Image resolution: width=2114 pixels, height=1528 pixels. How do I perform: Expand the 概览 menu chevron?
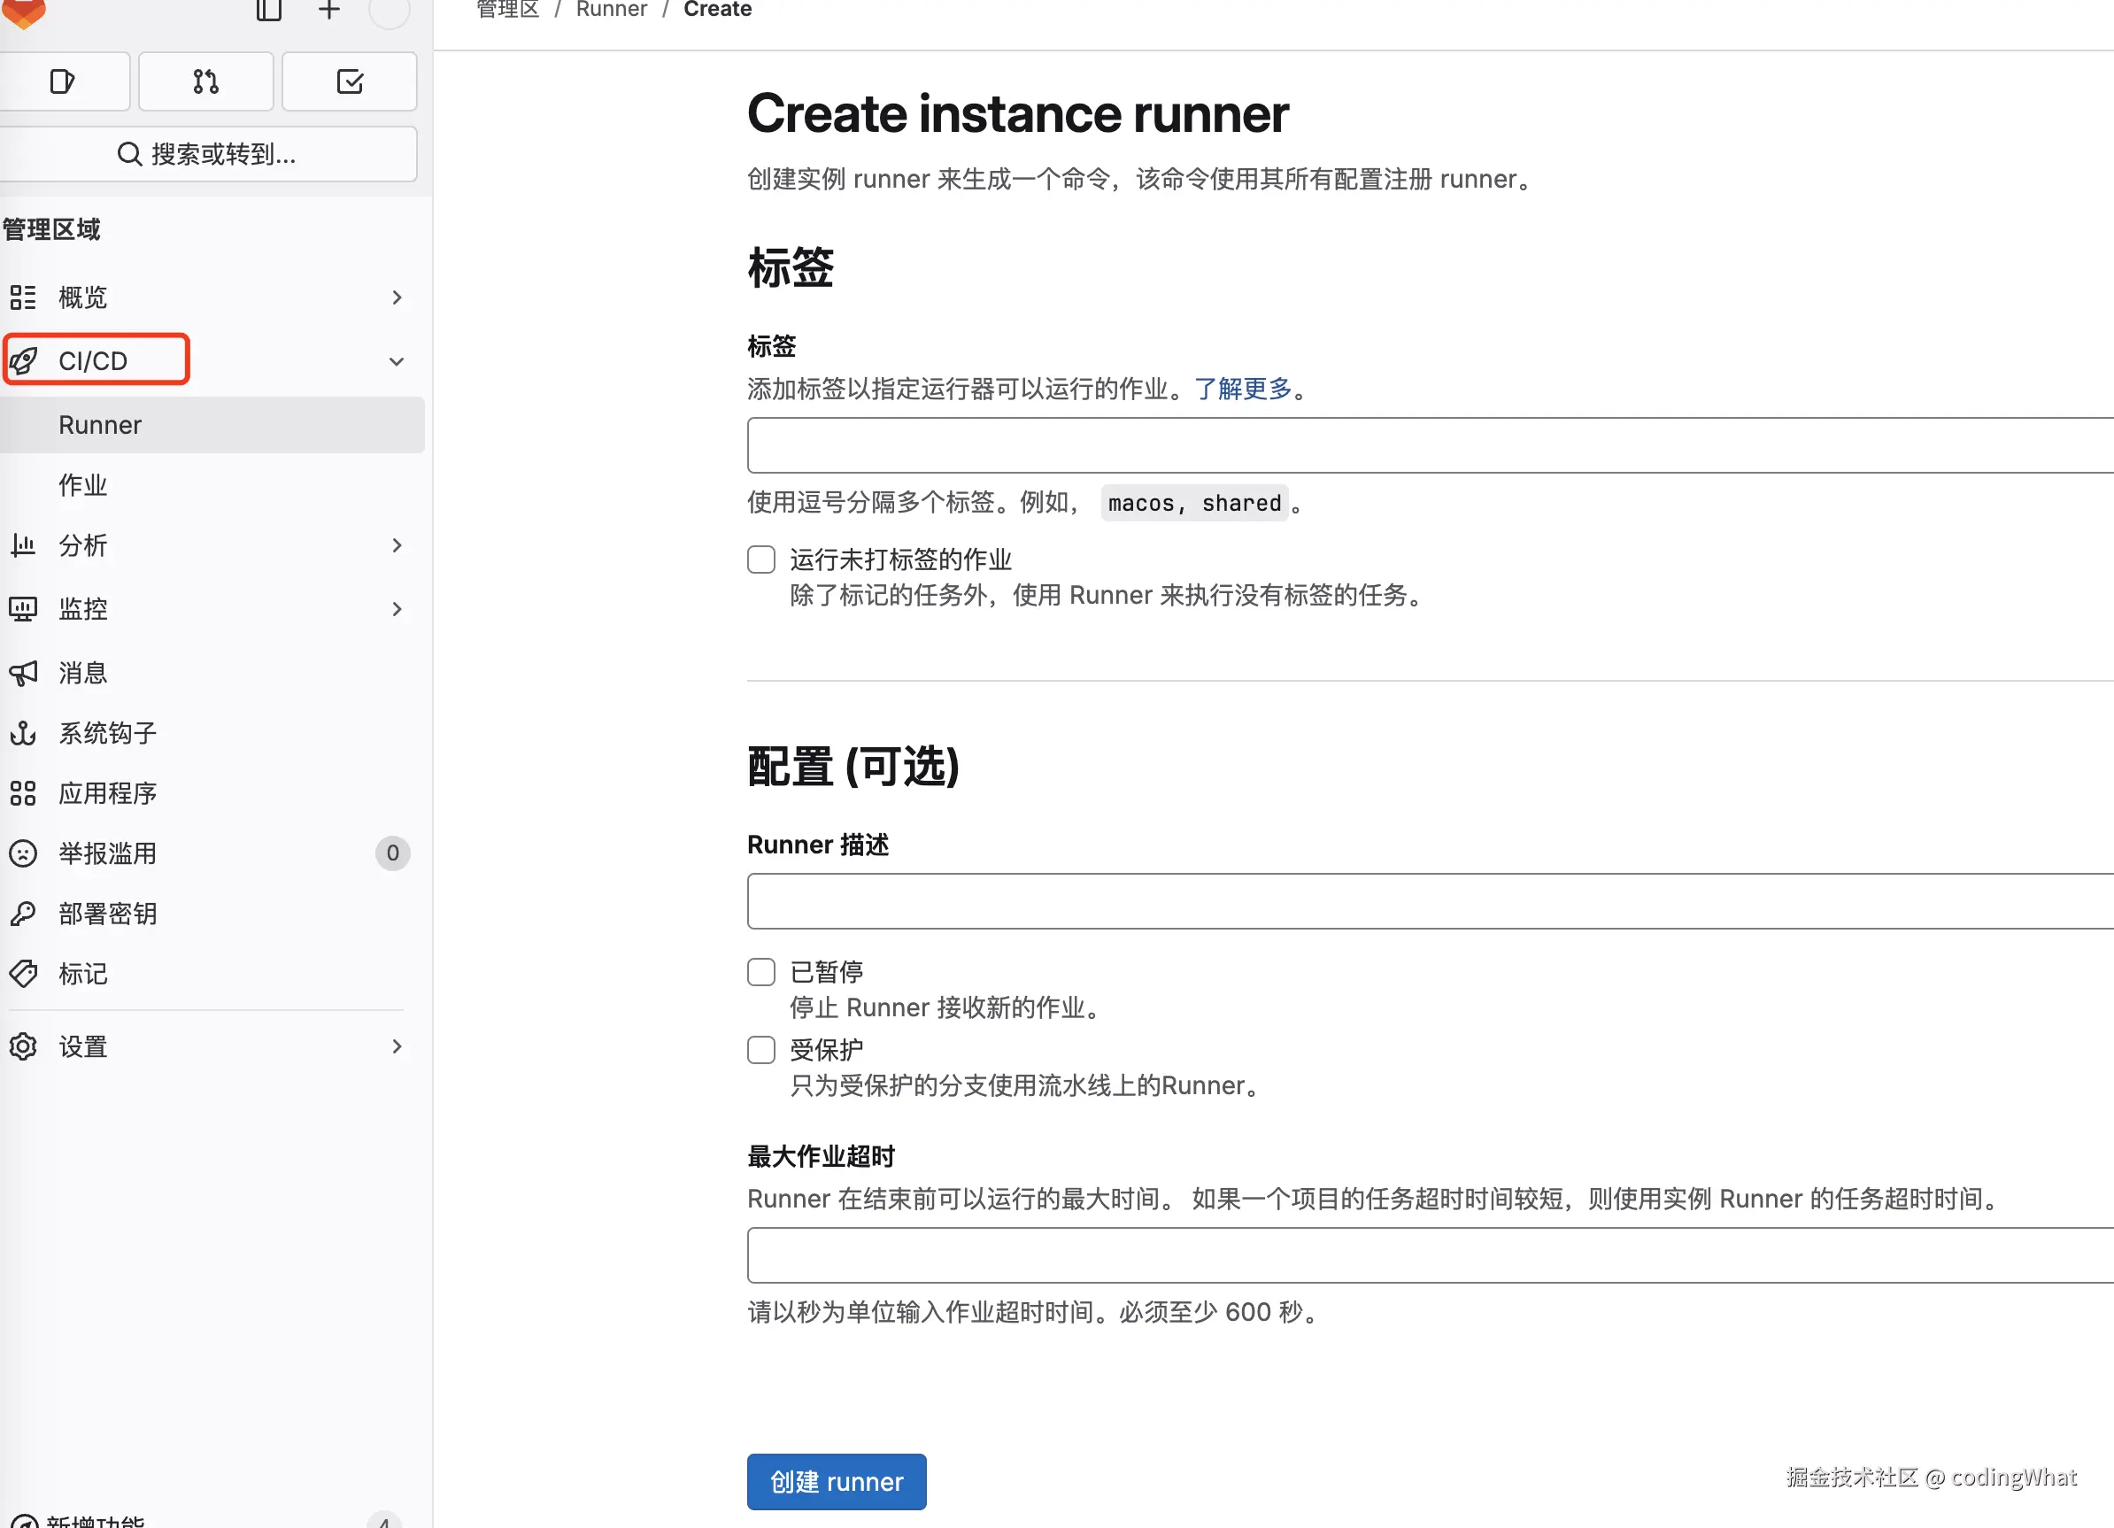[x=397, y=297]
